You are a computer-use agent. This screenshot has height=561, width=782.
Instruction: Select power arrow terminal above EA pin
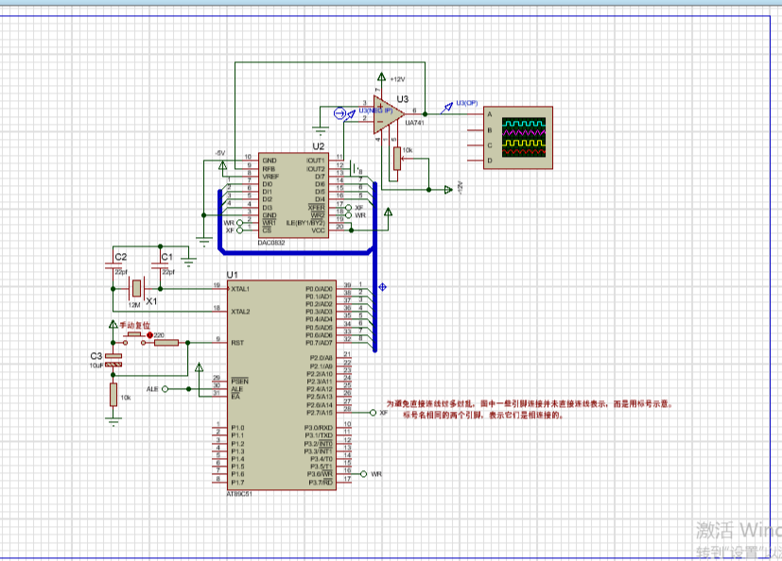click(x=199, y=367)
